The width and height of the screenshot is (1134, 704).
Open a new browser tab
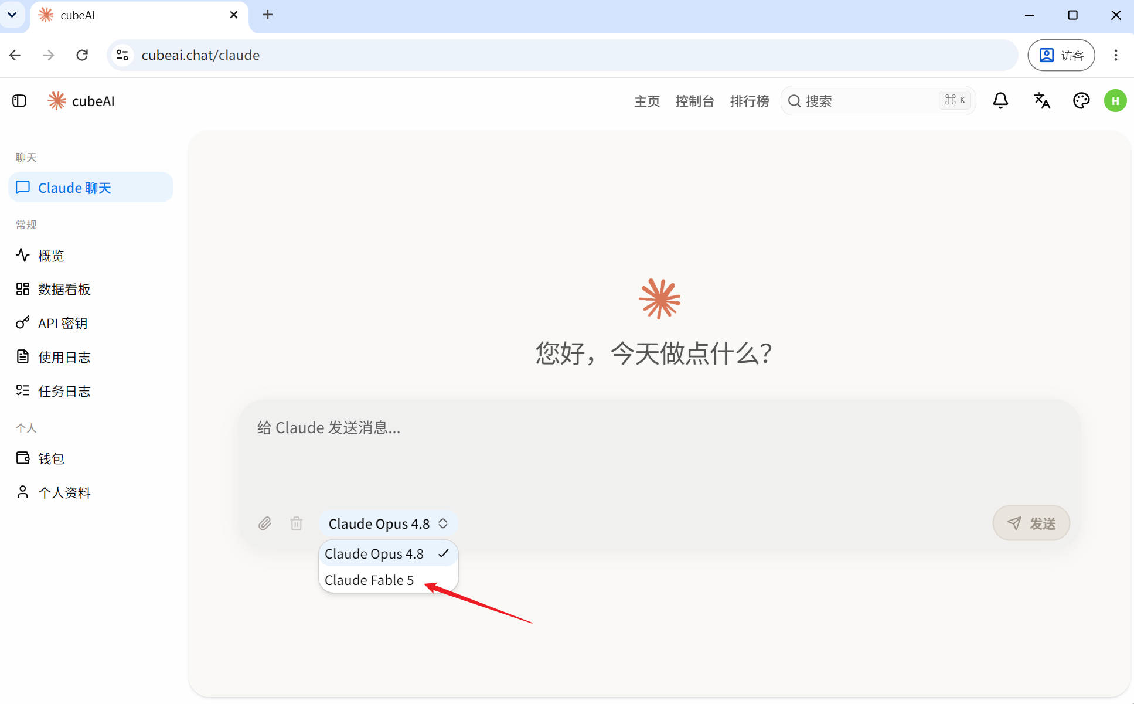[267, 15]
